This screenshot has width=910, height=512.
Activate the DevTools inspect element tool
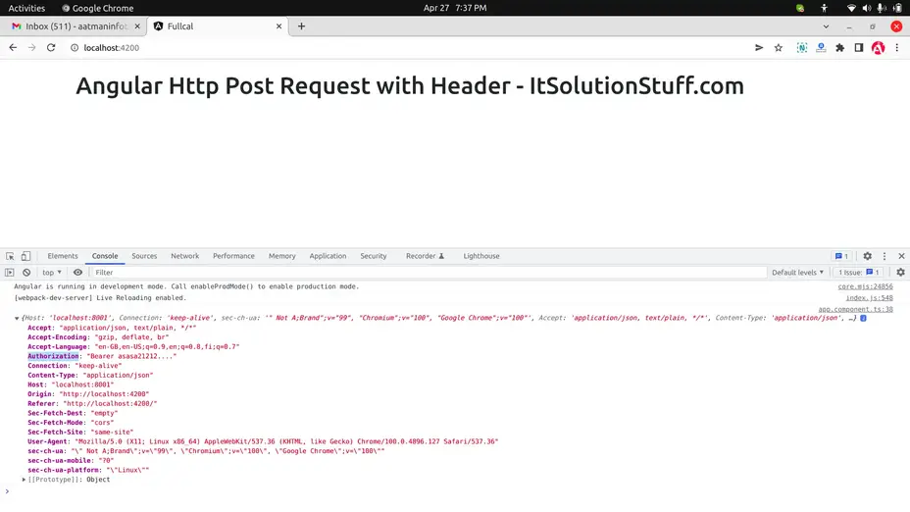tap(10, 256)
